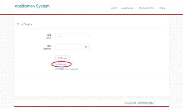Select the English "Password" field label

click(x=47, y=49)
